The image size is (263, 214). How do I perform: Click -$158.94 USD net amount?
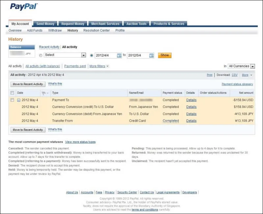243,100
